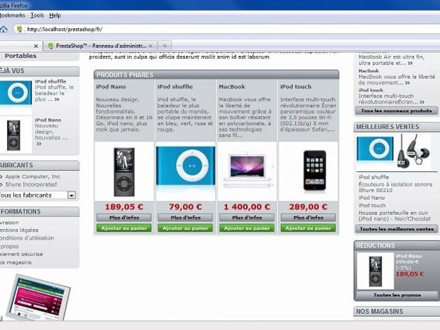Image resolution: width=440 pixels, height=330 pixels.
Task: Open the Help menu
Action: 55,15
